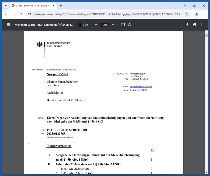Click the 'Rz.' column header
Viewport: 210px width, 176px height.
(153, 150)
